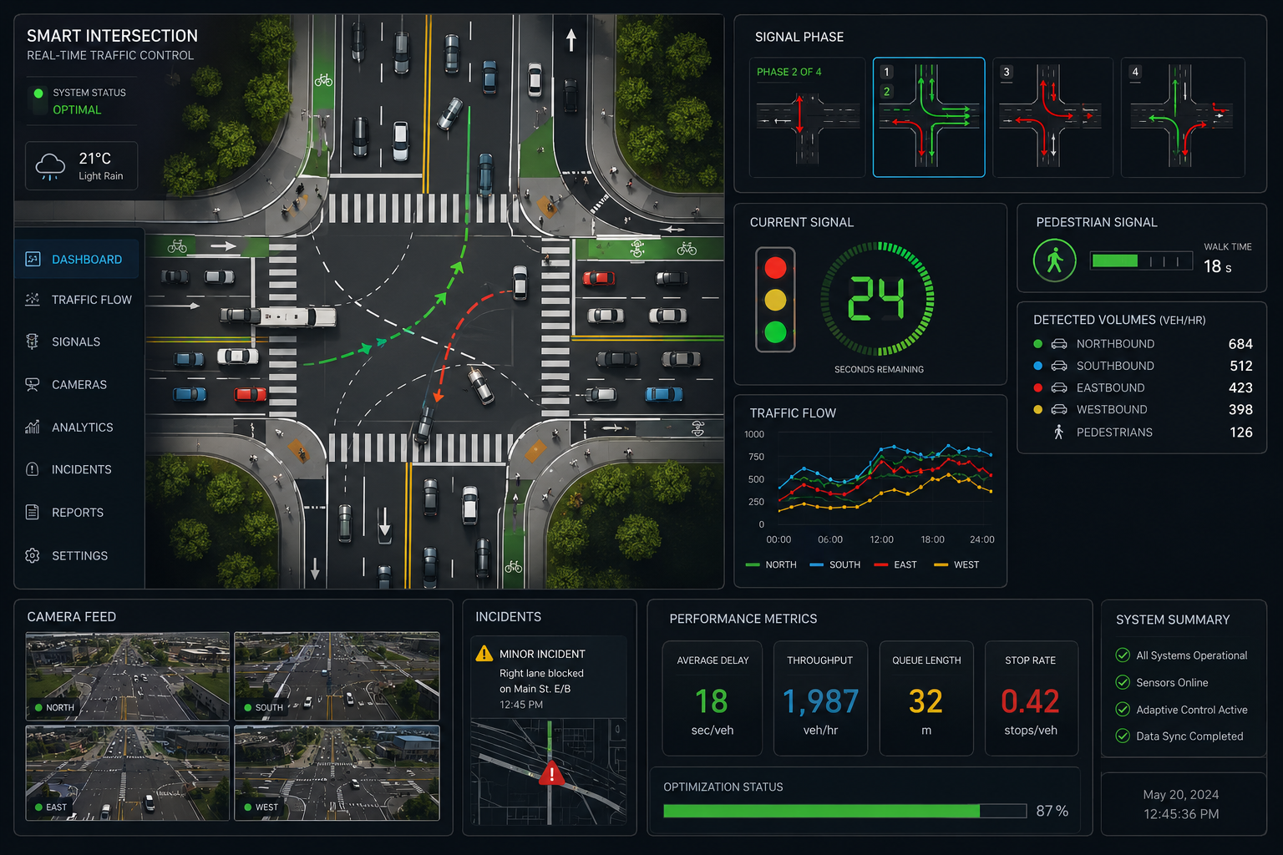1283x855 pixels.
Task: Click the date and time display
Action: point(1181,804)
